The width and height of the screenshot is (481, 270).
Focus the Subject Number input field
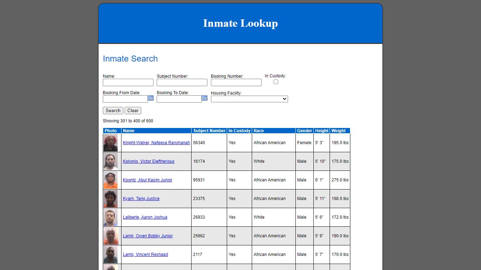(x=182, y=82)
